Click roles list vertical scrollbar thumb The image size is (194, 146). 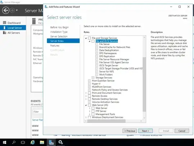[x=144, y=84]
